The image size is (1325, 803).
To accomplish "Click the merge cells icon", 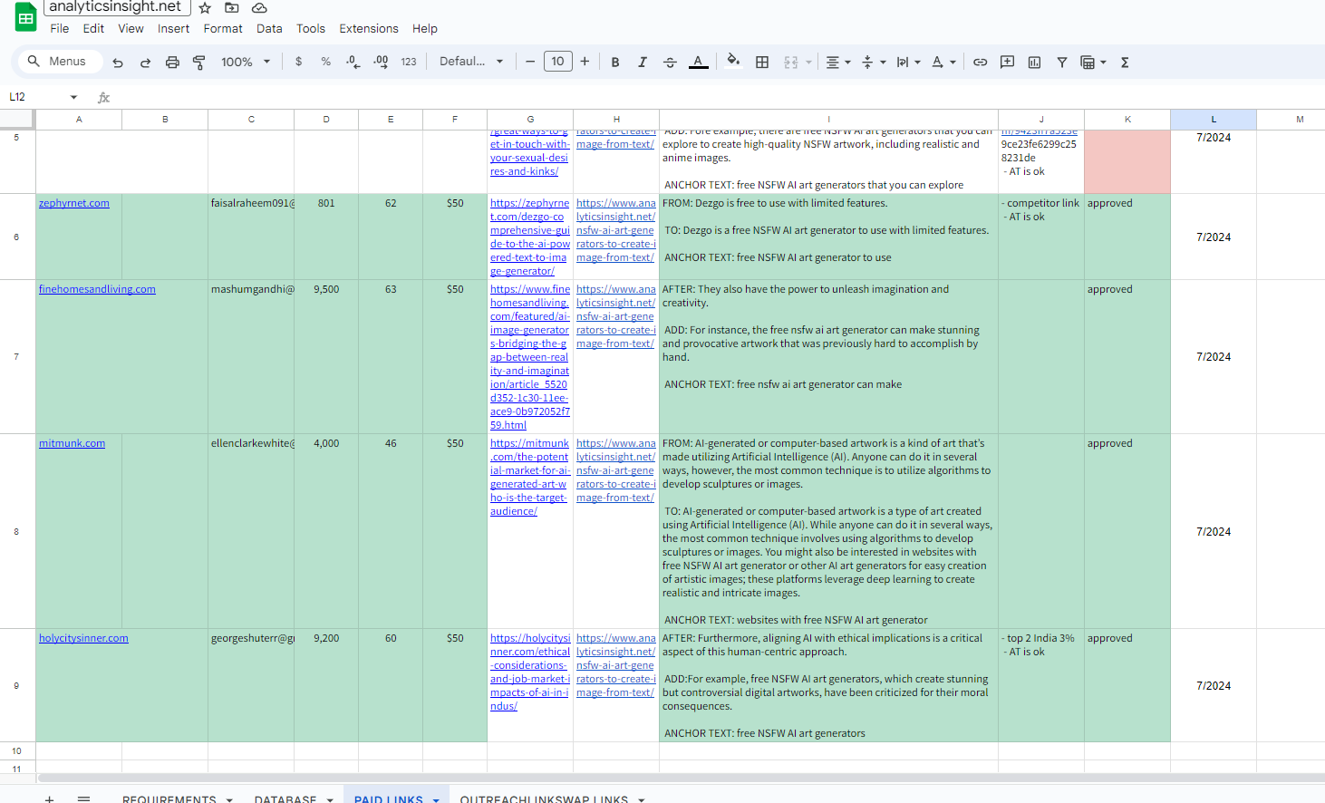I will tap(791, 62).
